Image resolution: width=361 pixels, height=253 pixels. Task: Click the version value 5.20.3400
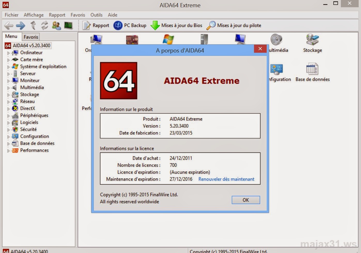click(179, 126)
